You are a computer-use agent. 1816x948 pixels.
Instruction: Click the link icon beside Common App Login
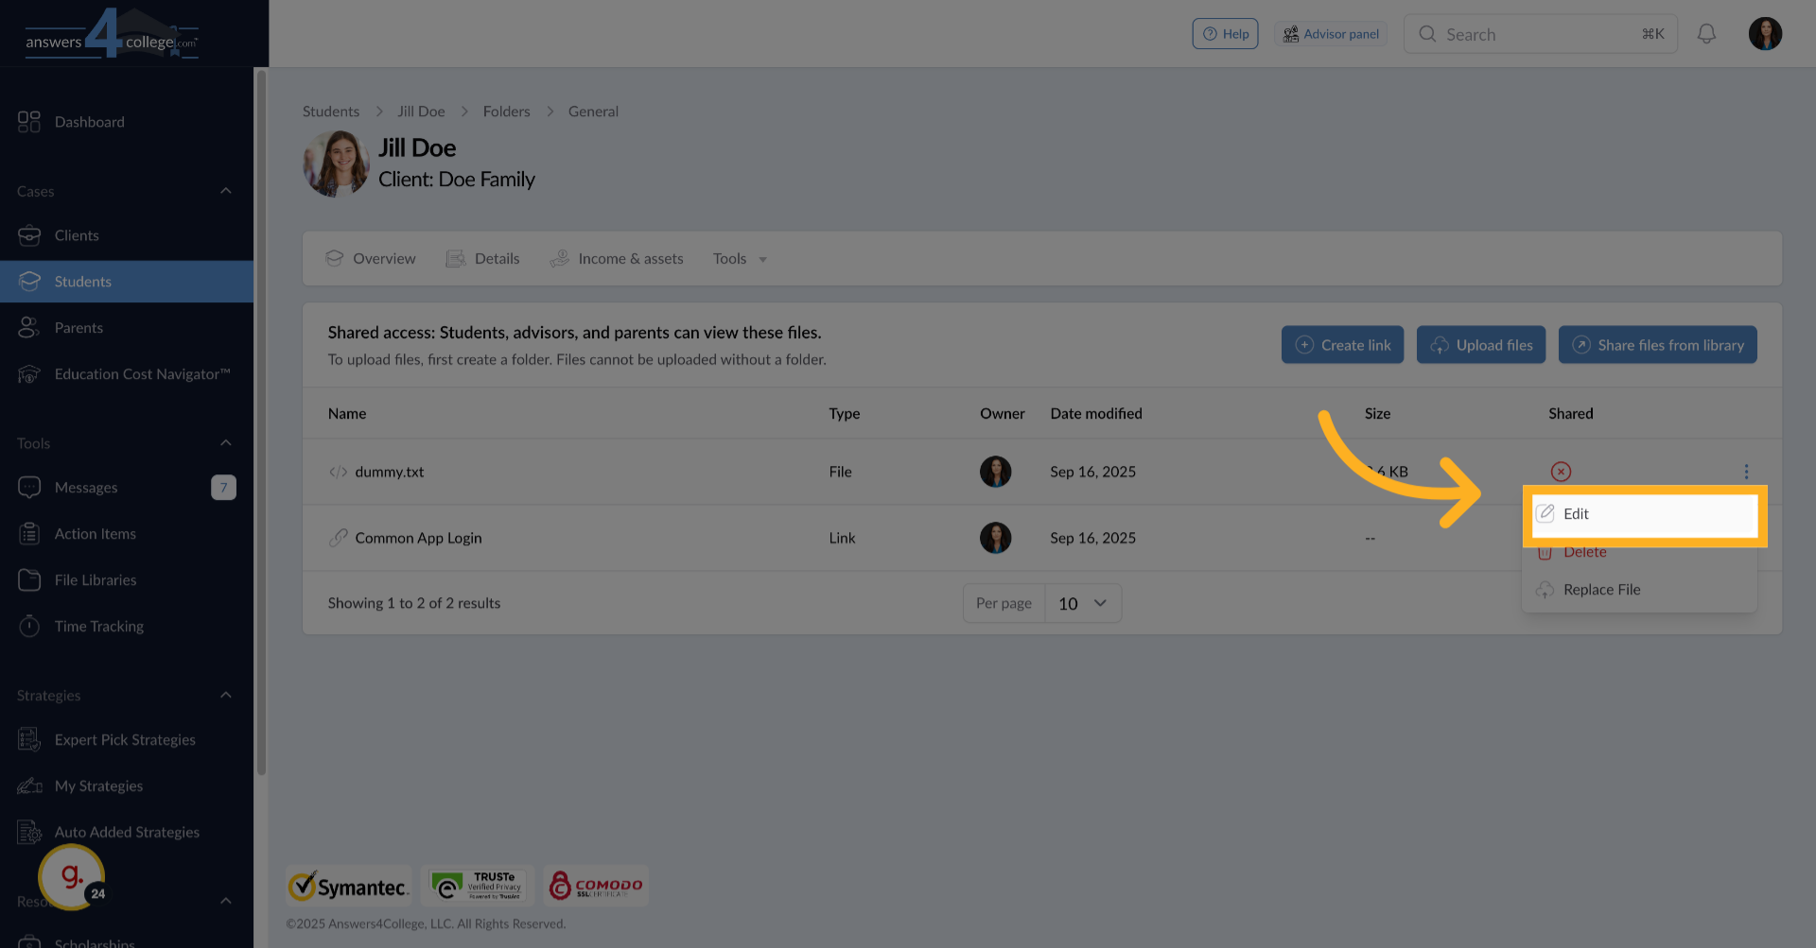pos(338,538)
